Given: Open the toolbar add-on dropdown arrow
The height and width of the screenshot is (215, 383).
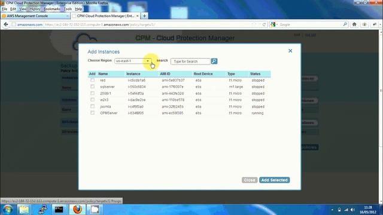Looking at the screenshot, I should [x=380, y=24].
